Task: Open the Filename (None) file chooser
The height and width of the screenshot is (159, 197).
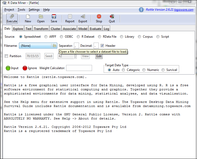Action: click(x=38, y=45)
